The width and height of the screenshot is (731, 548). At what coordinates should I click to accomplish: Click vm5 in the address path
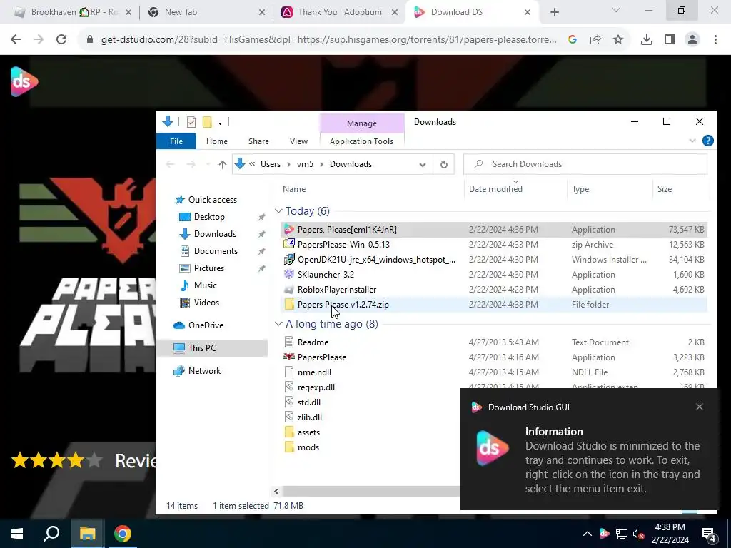coord(305,164)
